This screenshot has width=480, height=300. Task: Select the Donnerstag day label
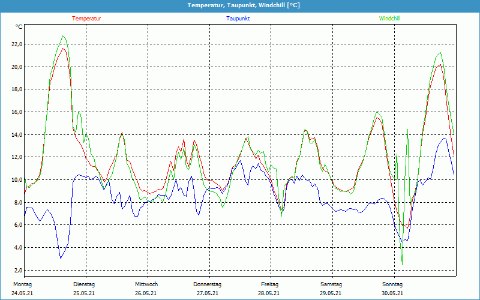click(x=208, y=284)
